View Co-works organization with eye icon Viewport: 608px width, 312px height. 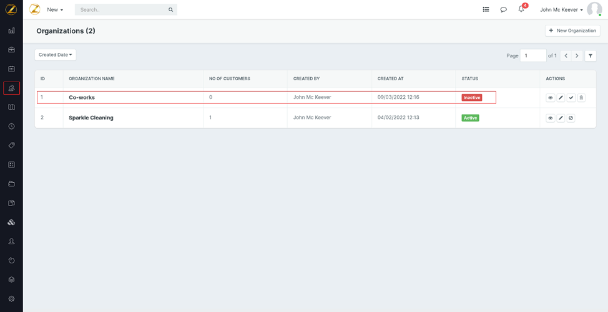tap(550, 98)
